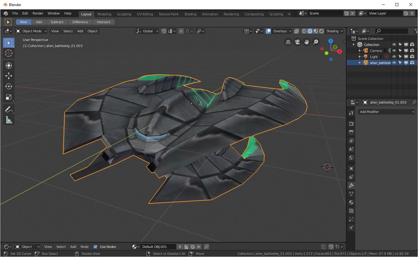Toggle the Use Nodes checkbox
The height and width of the screenshot is (257, 418).
(95, 247)
